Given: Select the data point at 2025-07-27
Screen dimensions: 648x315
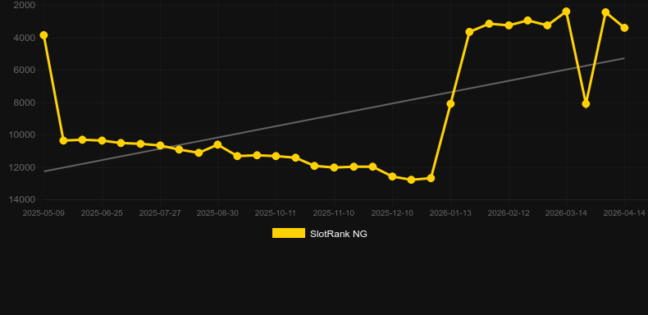Looking at the screenshot, I should pos(160,145).
